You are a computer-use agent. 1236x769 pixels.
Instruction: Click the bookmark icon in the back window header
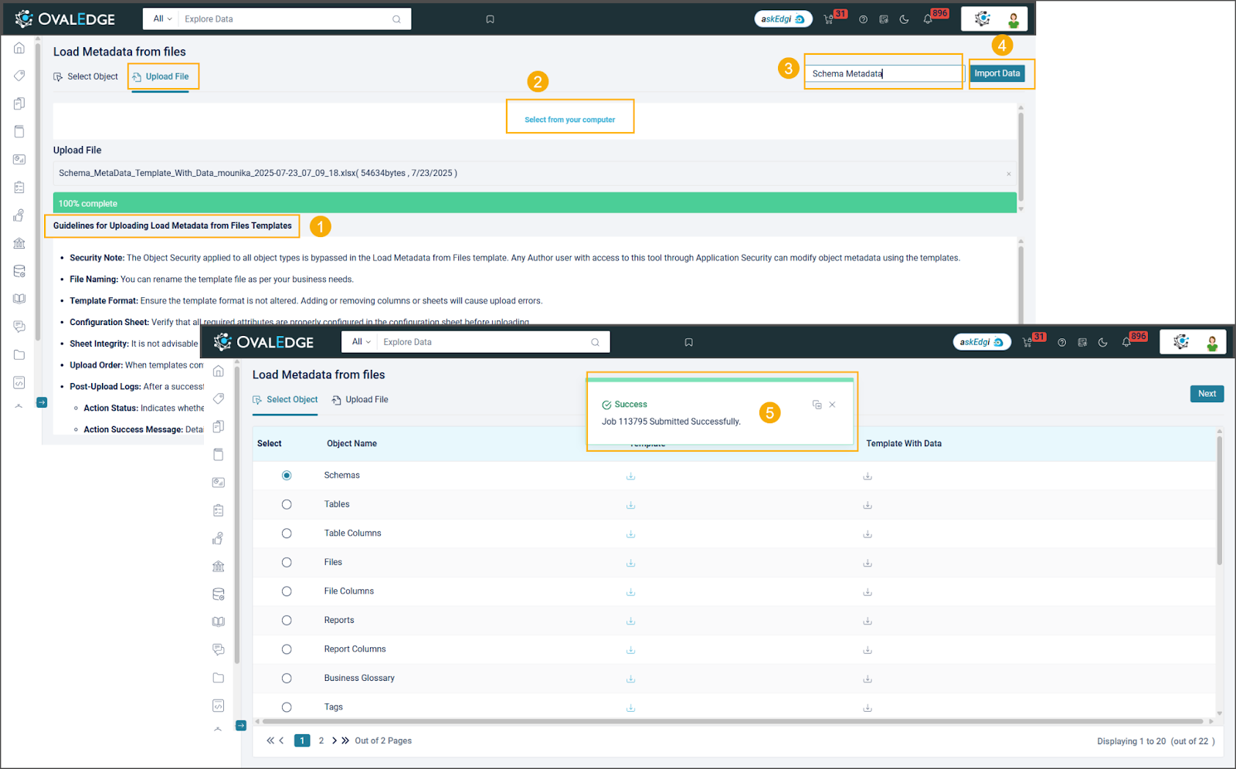pos(490,19)
